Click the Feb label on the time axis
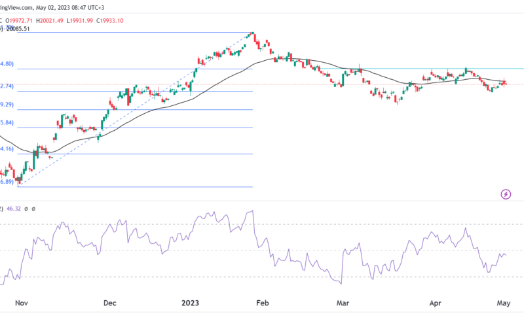Viewport: 524px width, 329px height. (263, 303)
